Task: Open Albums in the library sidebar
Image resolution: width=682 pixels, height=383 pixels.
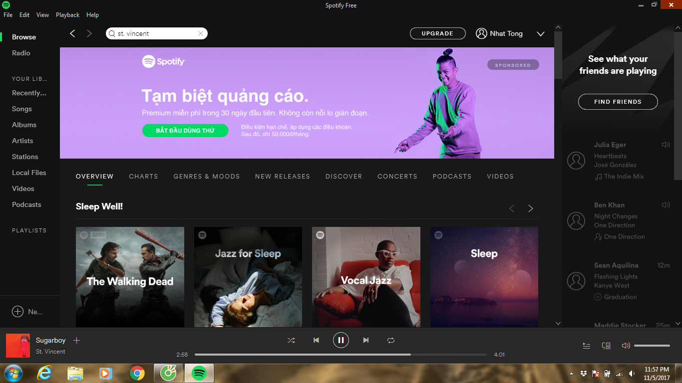Action: 24,125
